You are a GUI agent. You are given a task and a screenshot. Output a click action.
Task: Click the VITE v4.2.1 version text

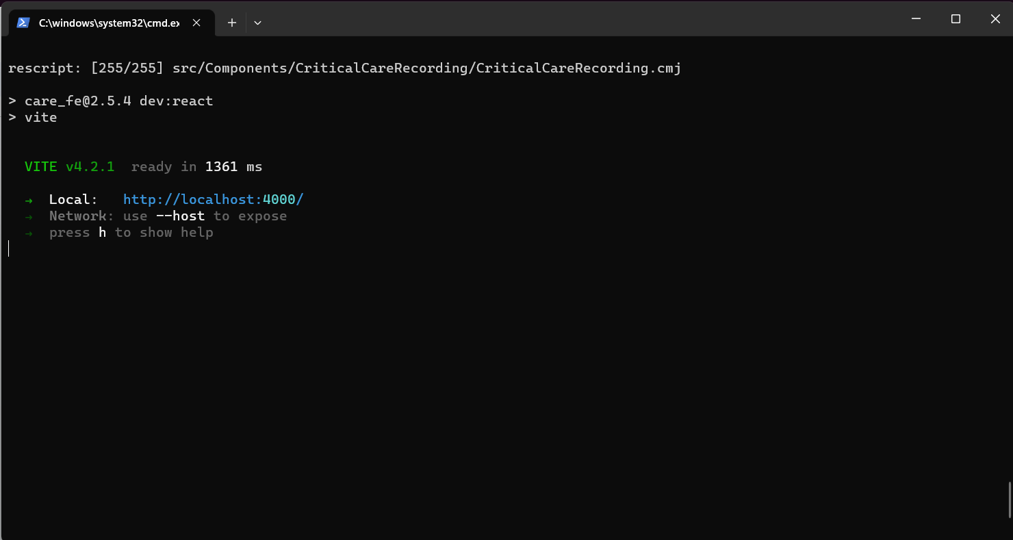click(x=69, y=166)
